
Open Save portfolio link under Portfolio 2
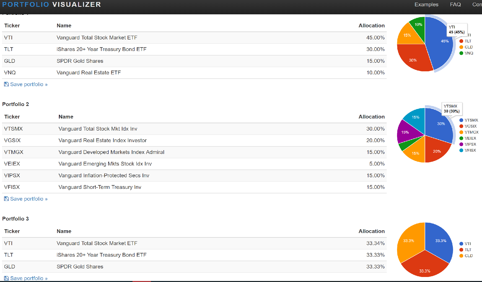[x=29, y=199]
